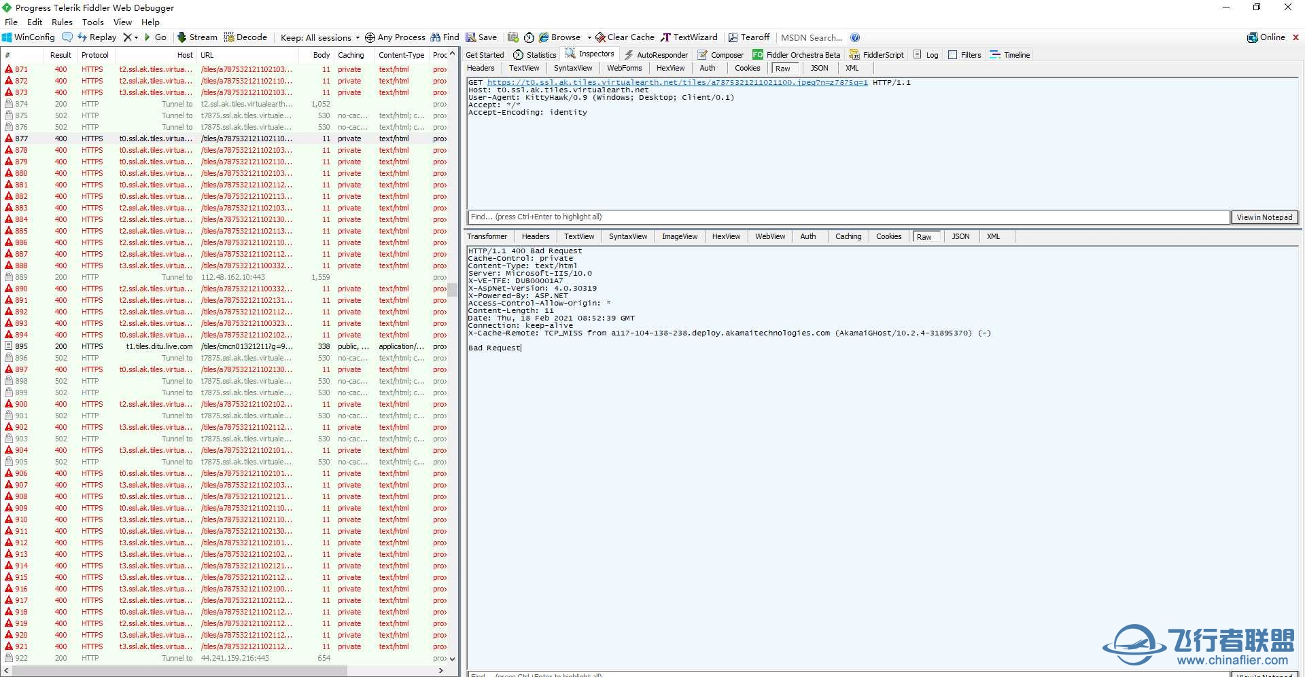
Task: Open the File menu
Action: [x=11, y=22]
